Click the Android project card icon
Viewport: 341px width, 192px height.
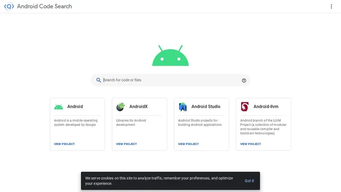59,107
